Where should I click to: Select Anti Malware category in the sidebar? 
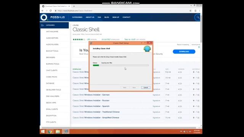[52, 32]
